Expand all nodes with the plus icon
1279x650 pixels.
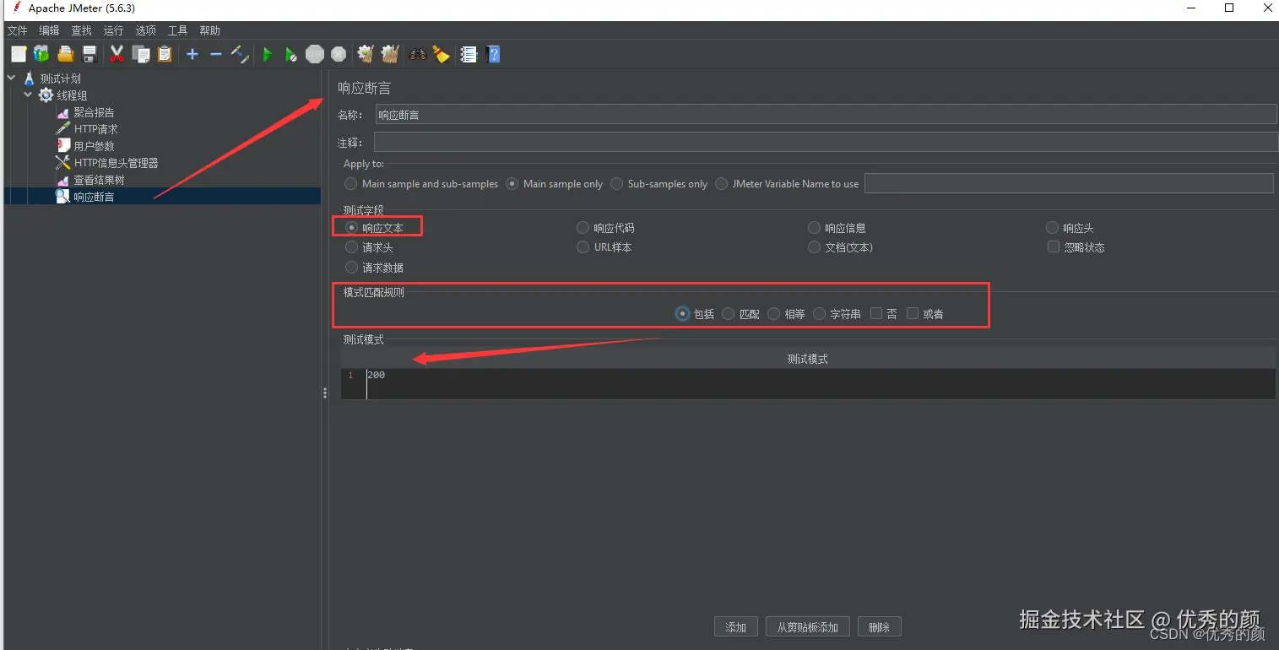pyautogui.click(x=192, y=54)
